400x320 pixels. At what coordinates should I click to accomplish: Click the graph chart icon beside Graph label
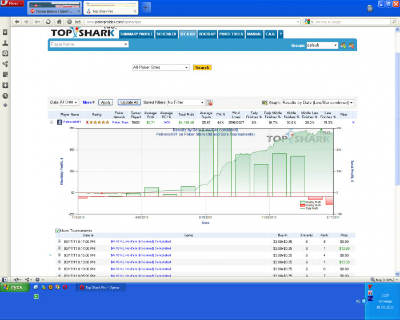point(265,103)
